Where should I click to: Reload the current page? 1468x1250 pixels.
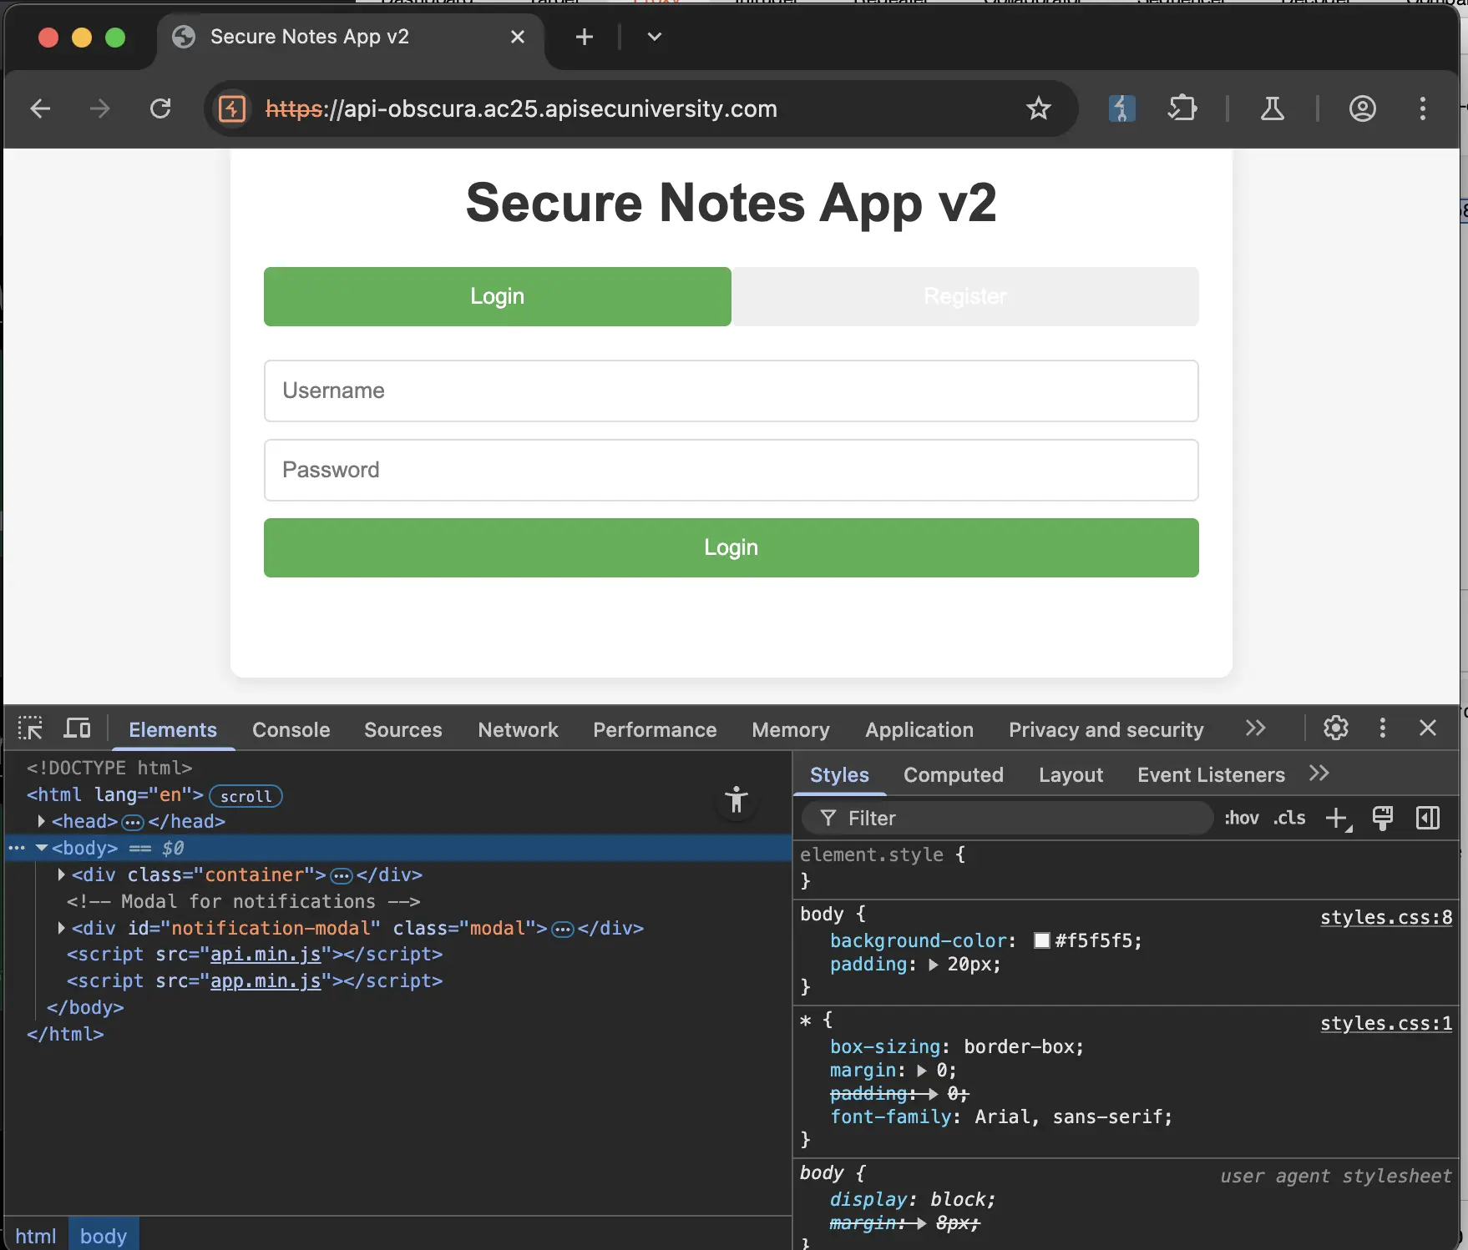160,108
